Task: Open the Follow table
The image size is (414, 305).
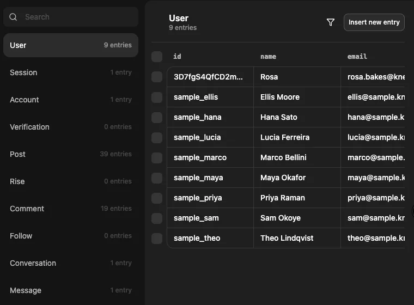Action: click(x=71, y=235)
